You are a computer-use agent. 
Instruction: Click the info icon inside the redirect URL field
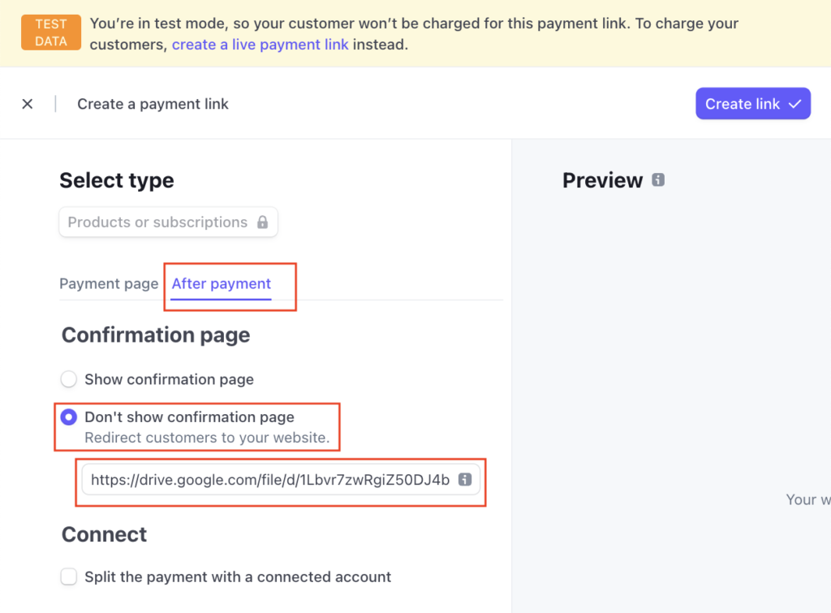465,479
